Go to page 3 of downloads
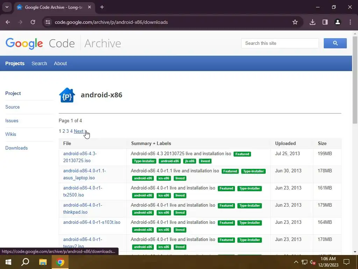The height and width of the screenshot is (269, 358). (67, 131)
